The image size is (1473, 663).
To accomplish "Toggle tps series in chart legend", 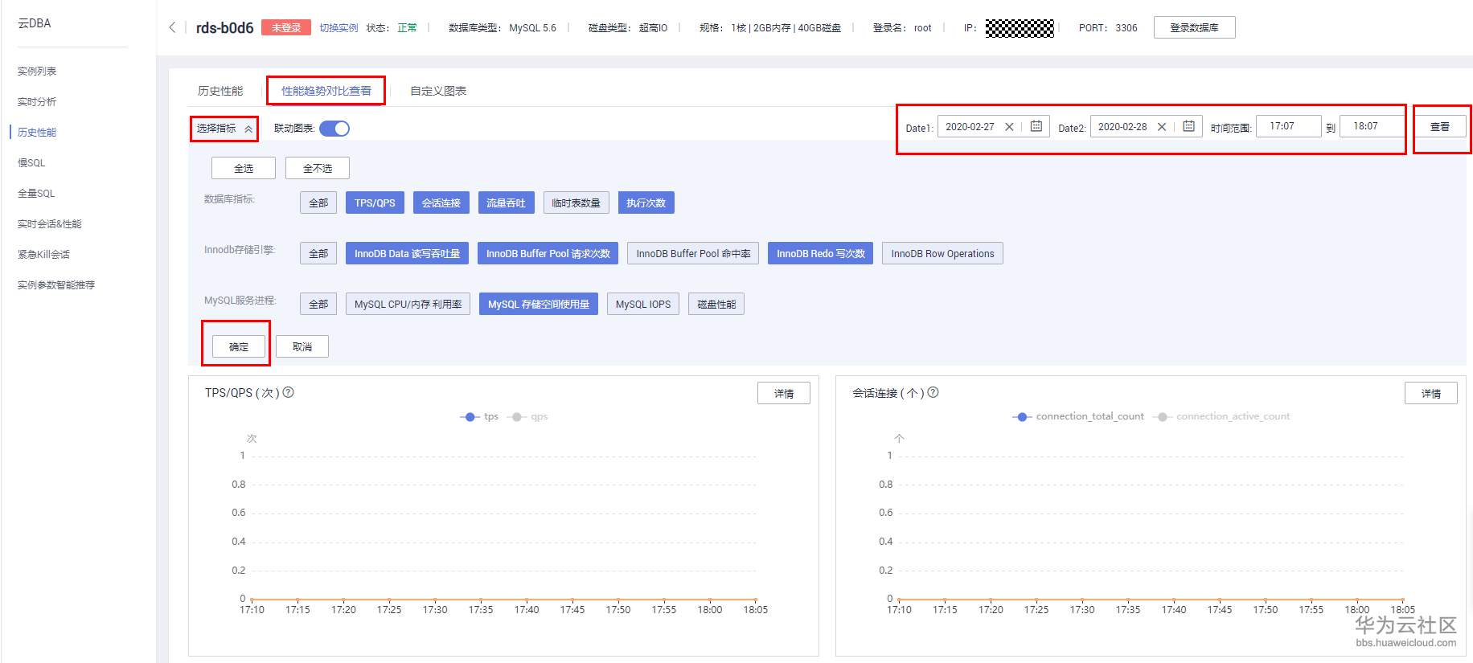I will pos(479,416).
